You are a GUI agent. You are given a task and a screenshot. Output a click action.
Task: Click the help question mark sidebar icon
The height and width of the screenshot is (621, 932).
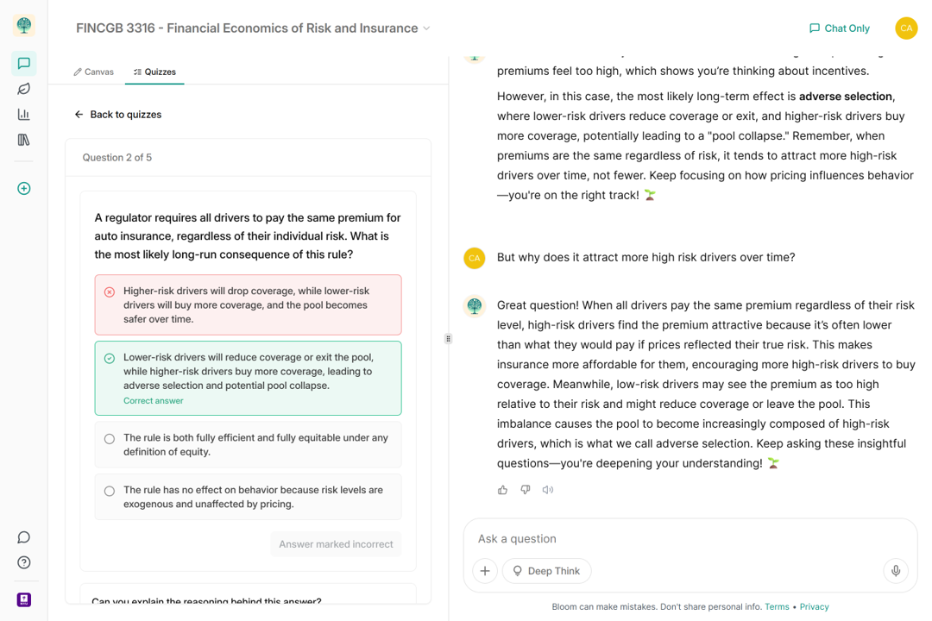[24, 562]
